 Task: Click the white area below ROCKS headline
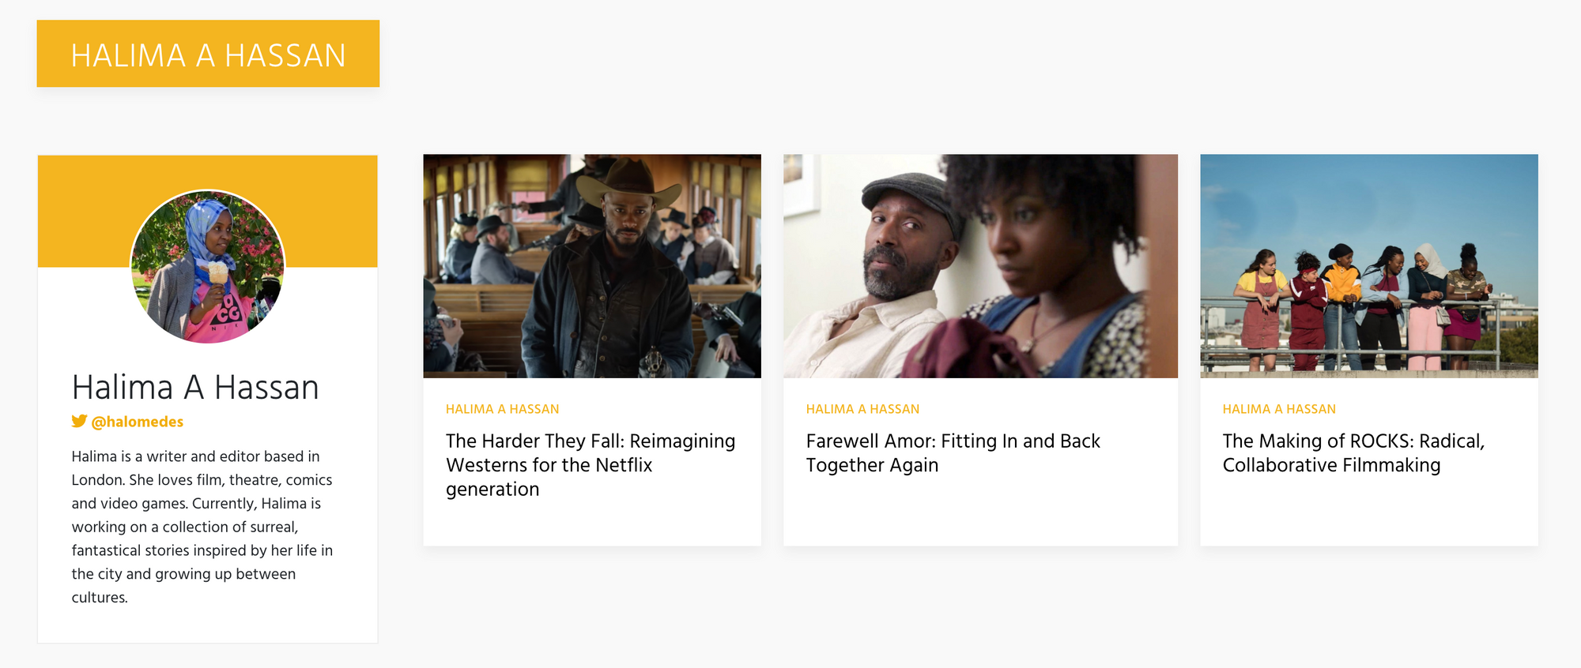coord(1369,513)
